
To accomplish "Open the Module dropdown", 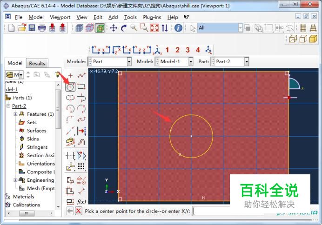I will [129, 61].
